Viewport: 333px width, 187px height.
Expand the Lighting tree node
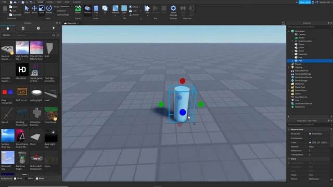tap(289, 68)
